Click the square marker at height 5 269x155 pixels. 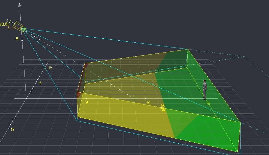point(22,40)
